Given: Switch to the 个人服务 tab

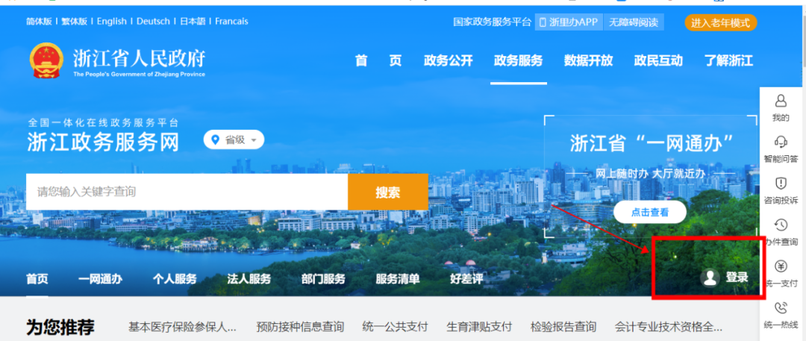Looking at the screenshot, I should pyautogui.click(x=175, y=279).
